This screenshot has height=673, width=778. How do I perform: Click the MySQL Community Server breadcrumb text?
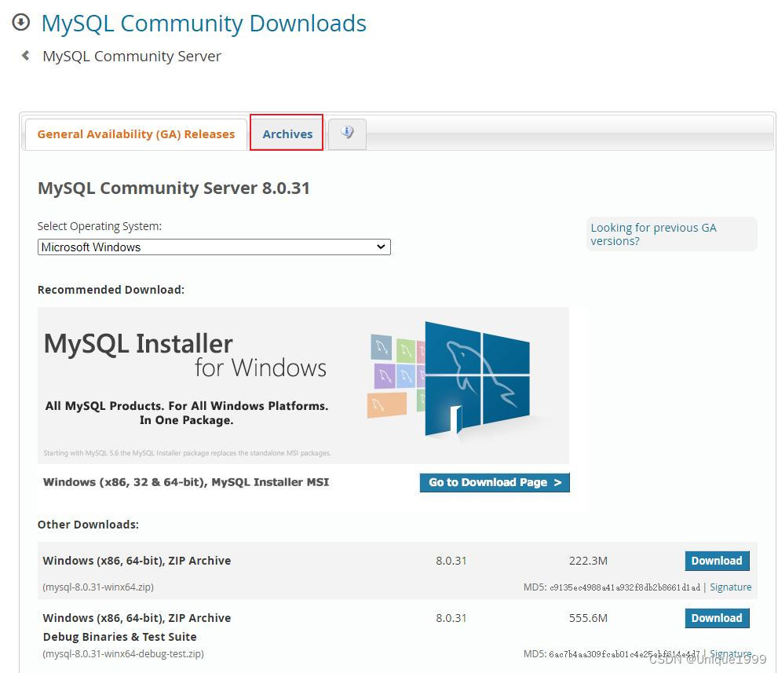point(131,56)
